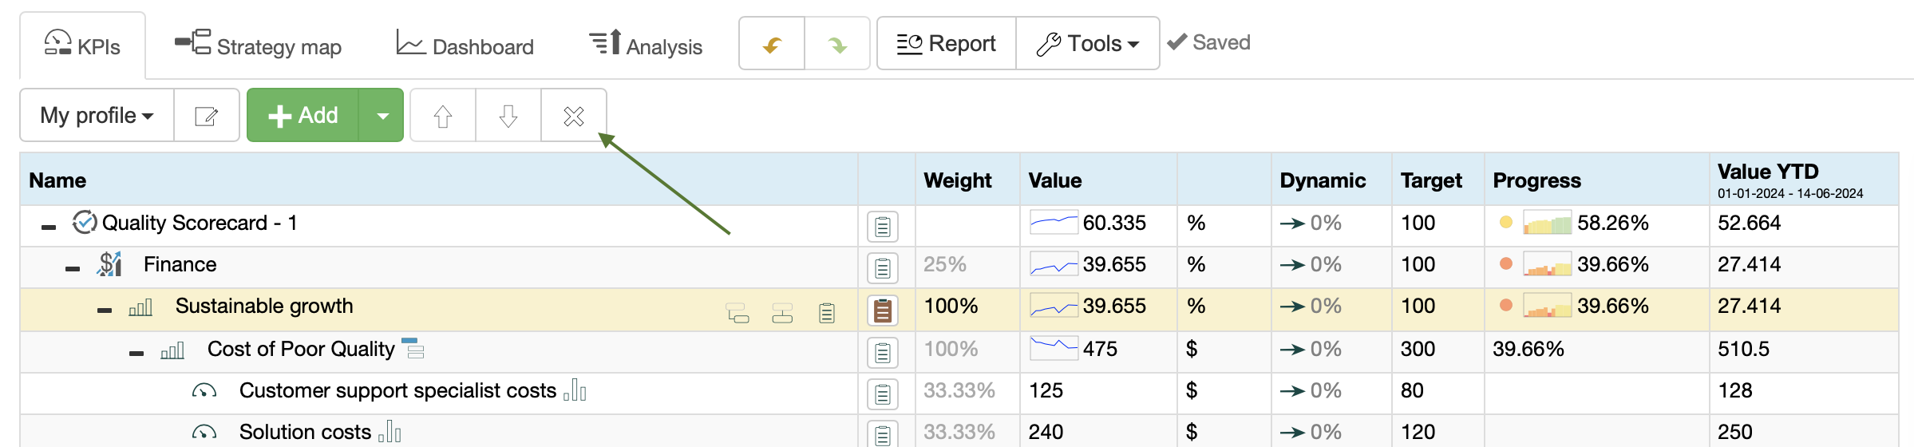This screenshot has width=1914, height=447.
Task: Move item down with arrow button
Action: (508, 116)
